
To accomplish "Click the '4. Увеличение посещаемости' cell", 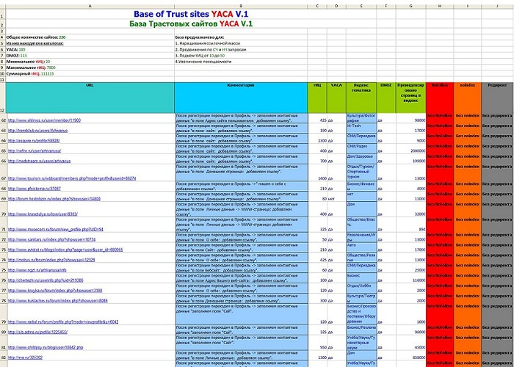I will [x=241, y=62].
